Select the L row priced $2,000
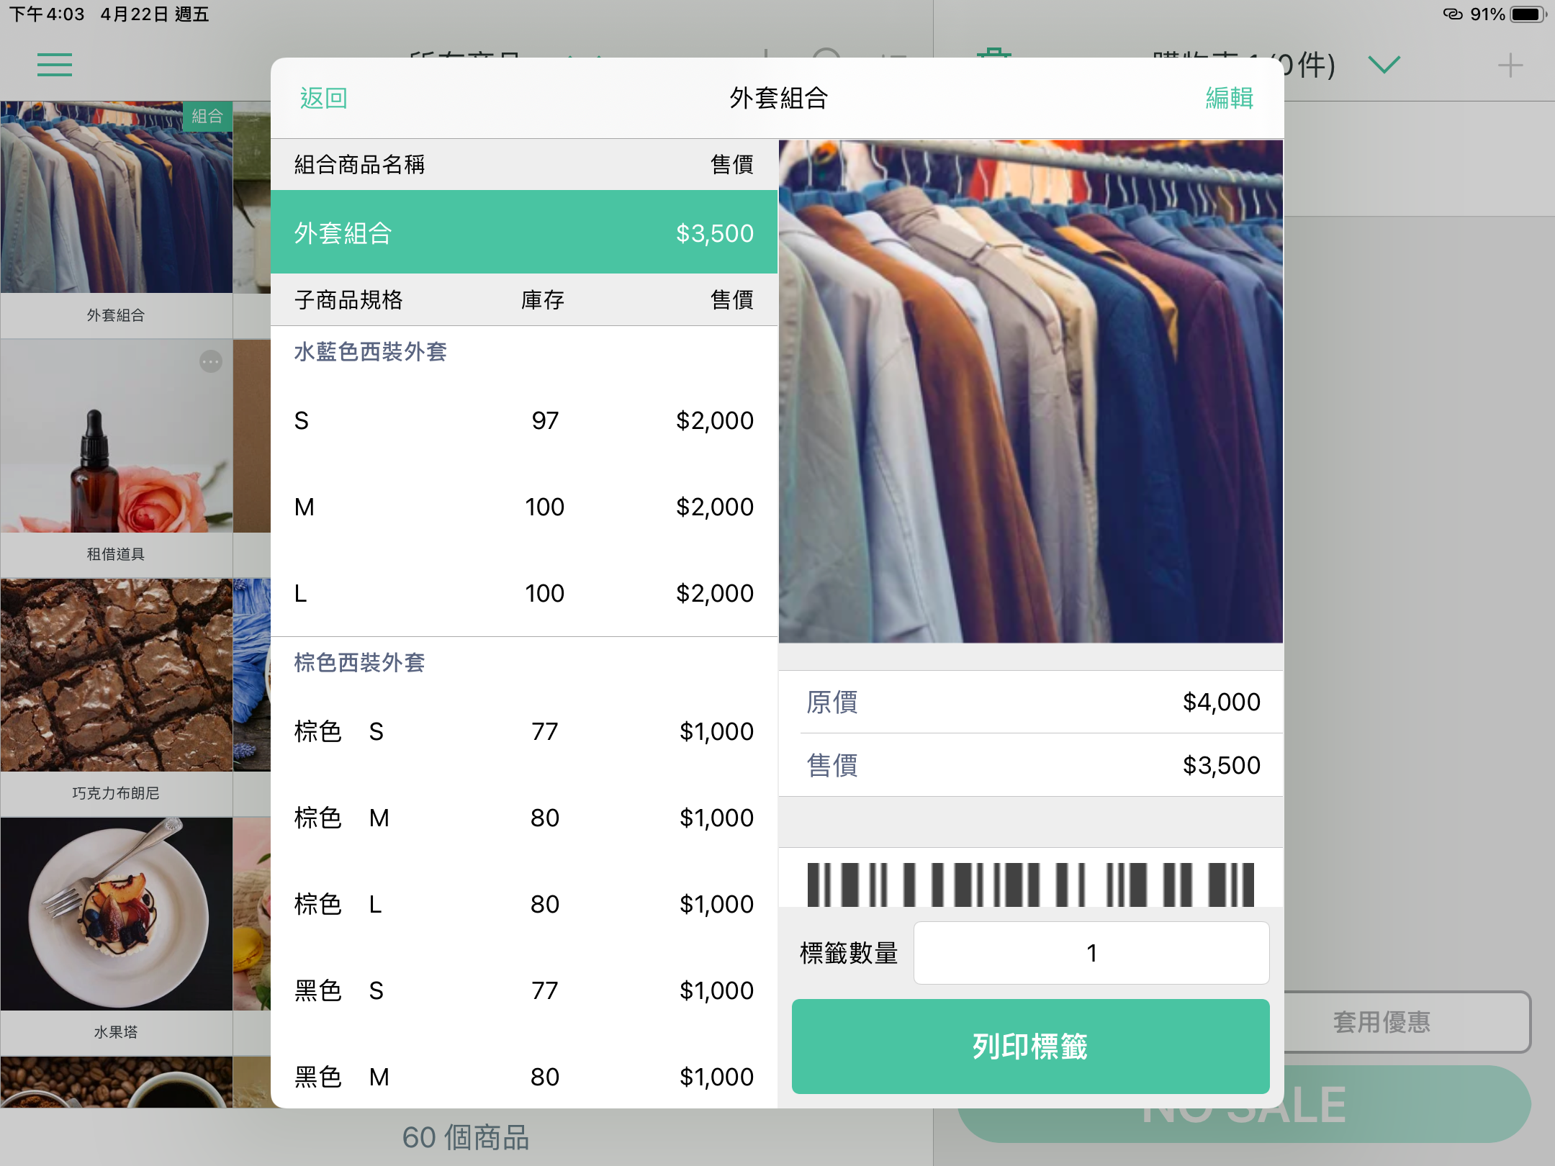The width and height of the screenshot is (1555, 1166). [524, 593]
